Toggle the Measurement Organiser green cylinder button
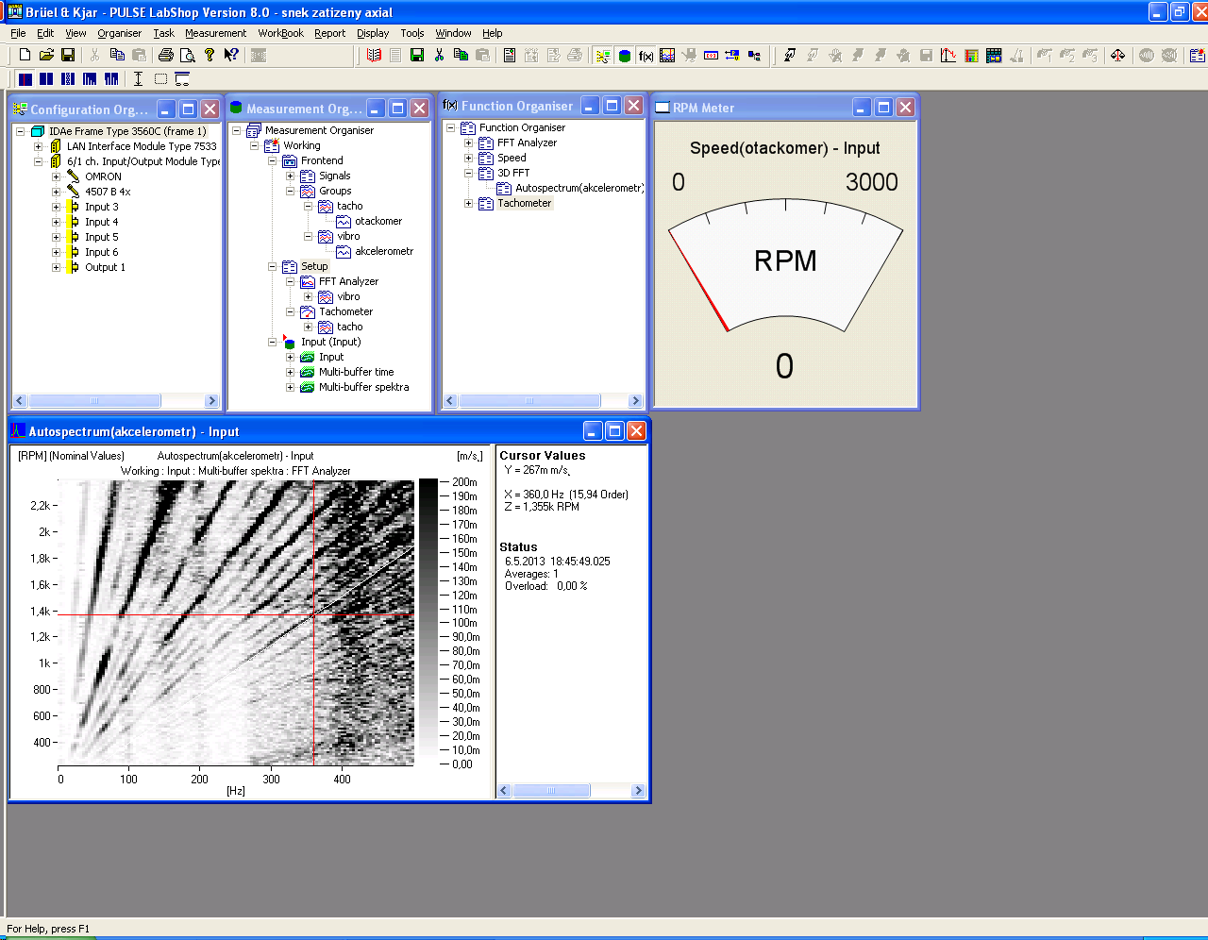1208x940 pixels. [x=624, y=56]
